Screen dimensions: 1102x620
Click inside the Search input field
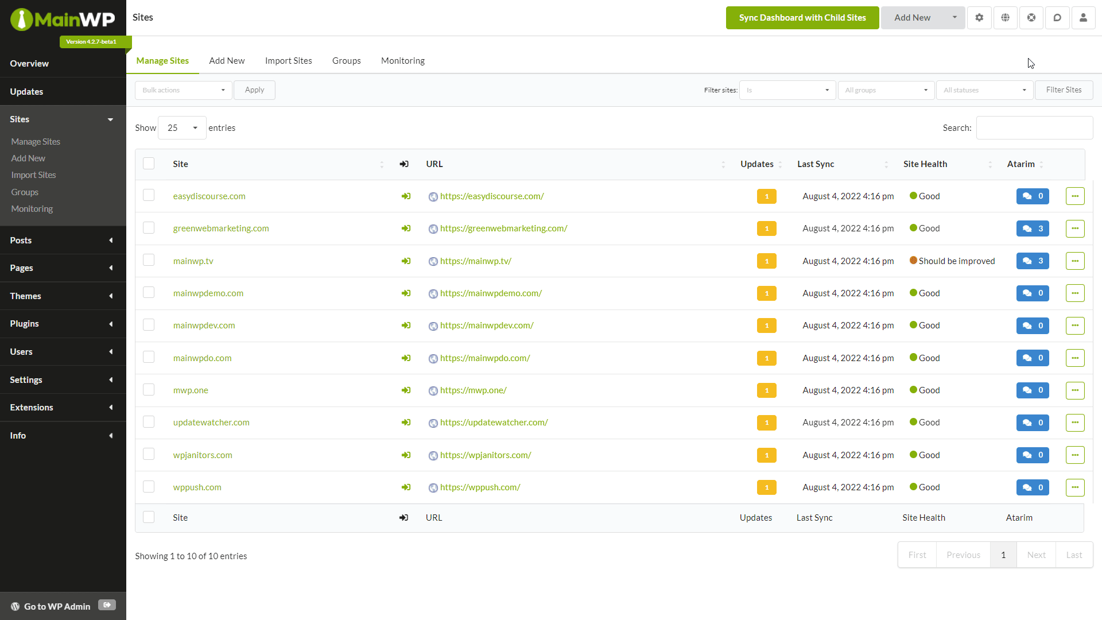click(x=1034, y=127)
